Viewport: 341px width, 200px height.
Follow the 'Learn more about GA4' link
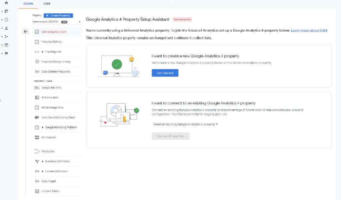[309, 30]
